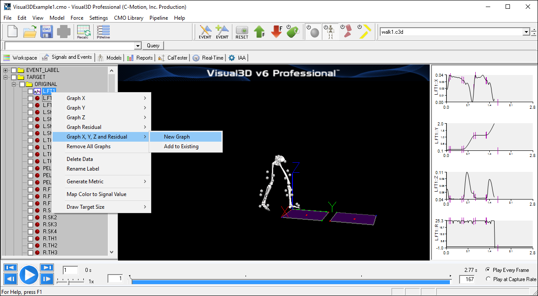Open the walk1.c3d file dropdown
Viewport: 538px width, 296px height.
(526, 32)
